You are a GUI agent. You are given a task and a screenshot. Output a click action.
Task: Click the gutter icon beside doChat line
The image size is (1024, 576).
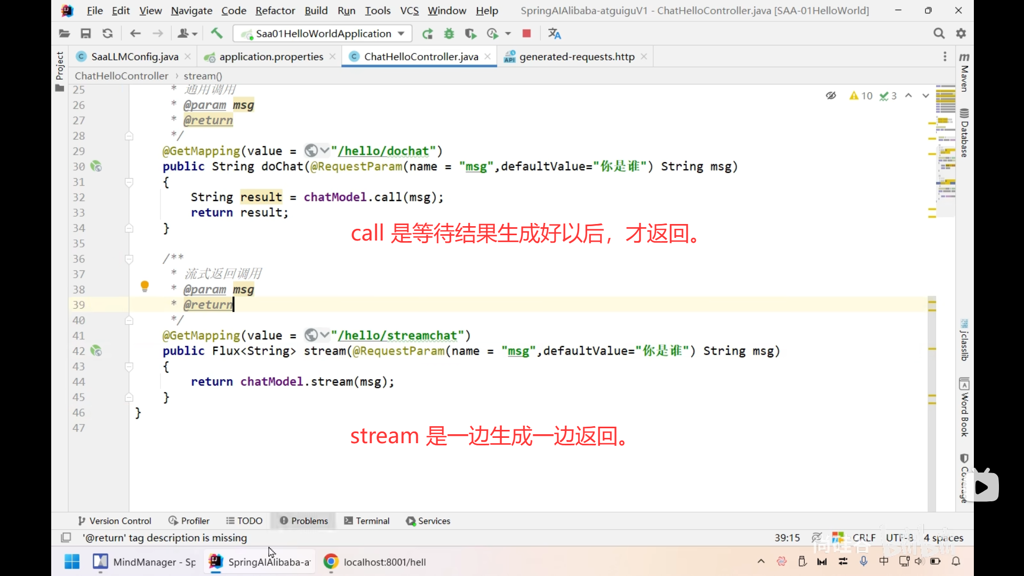[96, 166]
